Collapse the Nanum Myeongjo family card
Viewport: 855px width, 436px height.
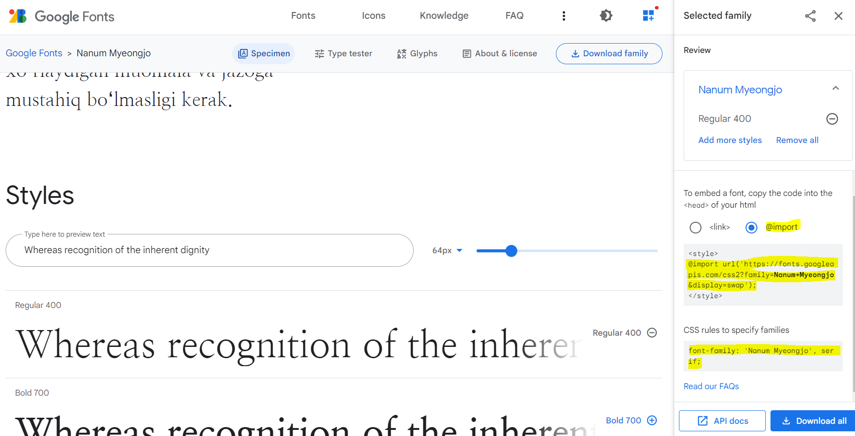(x=835, y=88)
